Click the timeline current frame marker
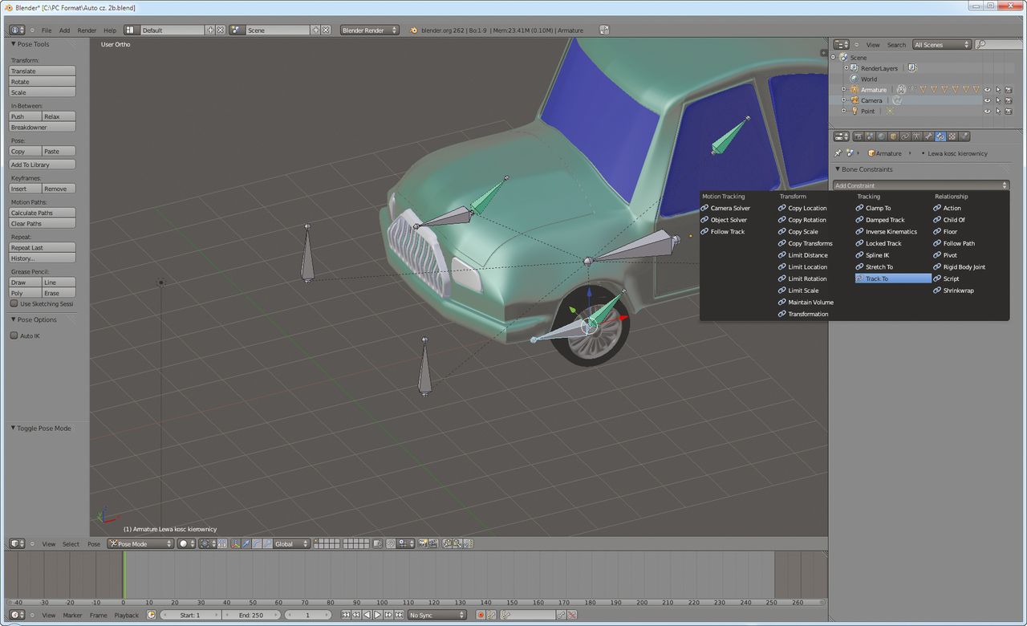 click(124, 575)
